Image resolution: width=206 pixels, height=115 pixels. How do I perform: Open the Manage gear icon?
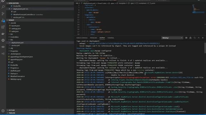[x=3, y=111]
